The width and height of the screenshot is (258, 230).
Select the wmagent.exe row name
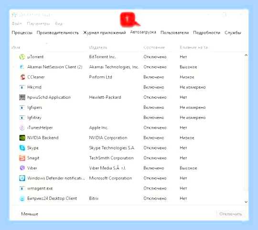(x=40, y=188)
